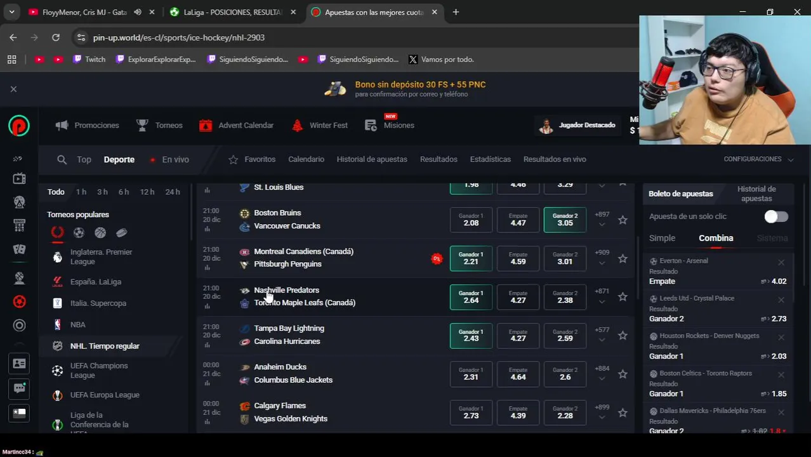The image size is (811, 457).
Task: Close the bonus banner with X
Action: pyautogui.click(x=13, y=89)
